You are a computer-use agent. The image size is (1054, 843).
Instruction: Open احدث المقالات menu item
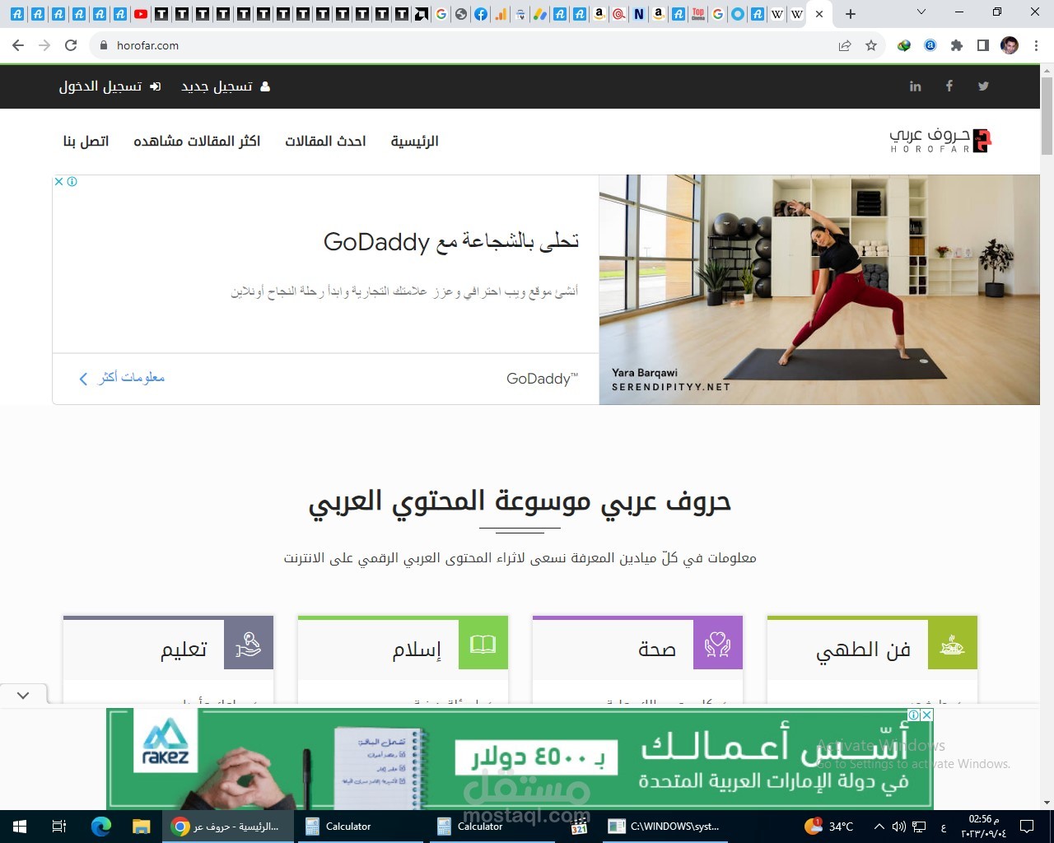[x=325, y=142]
